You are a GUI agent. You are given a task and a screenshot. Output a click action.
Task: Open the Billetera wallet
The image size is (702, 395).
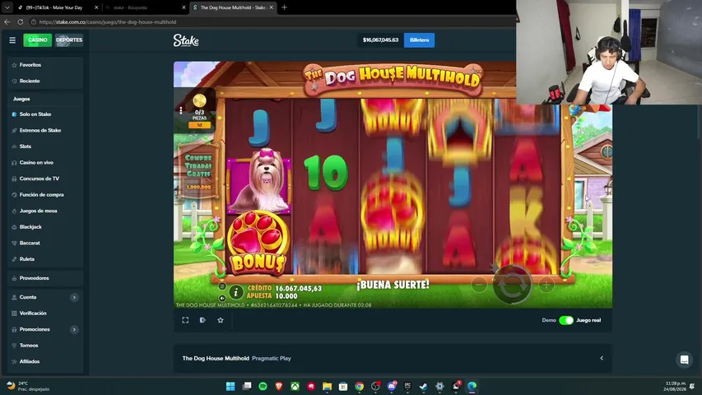419,39
